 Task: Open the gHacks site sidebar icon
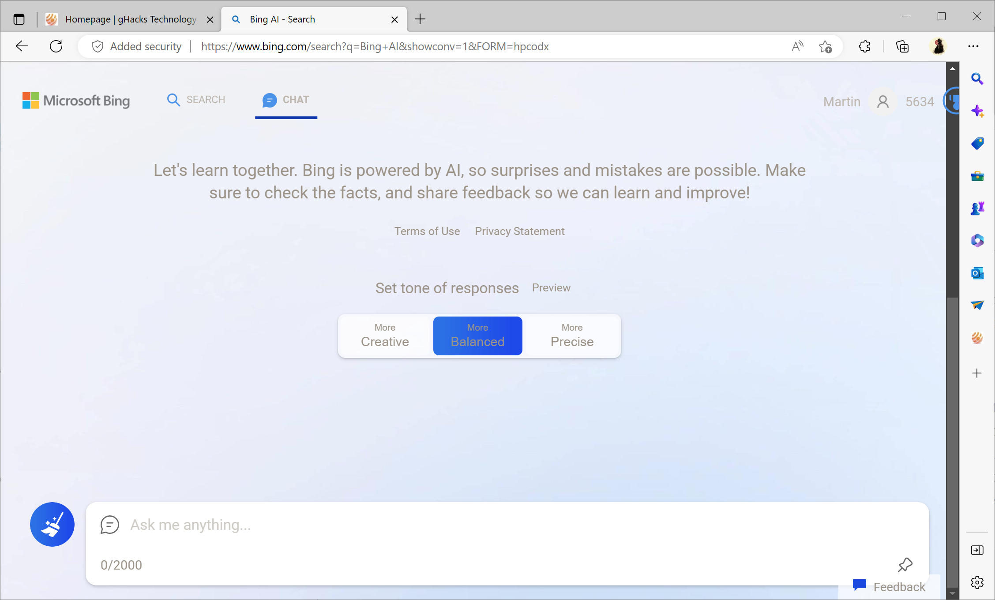click(977, 338)
